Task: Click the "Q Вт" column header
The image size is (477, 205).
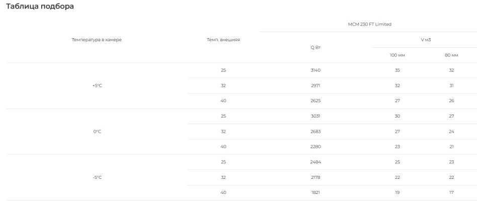Action: pos(315,47)
